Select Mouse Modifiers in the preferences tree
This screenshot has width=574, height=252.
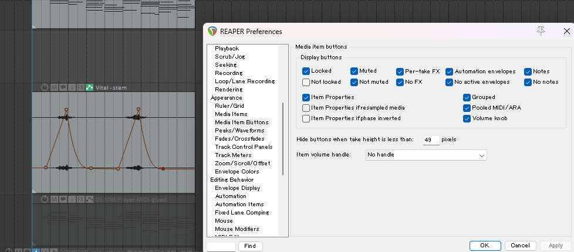(237, 229)
